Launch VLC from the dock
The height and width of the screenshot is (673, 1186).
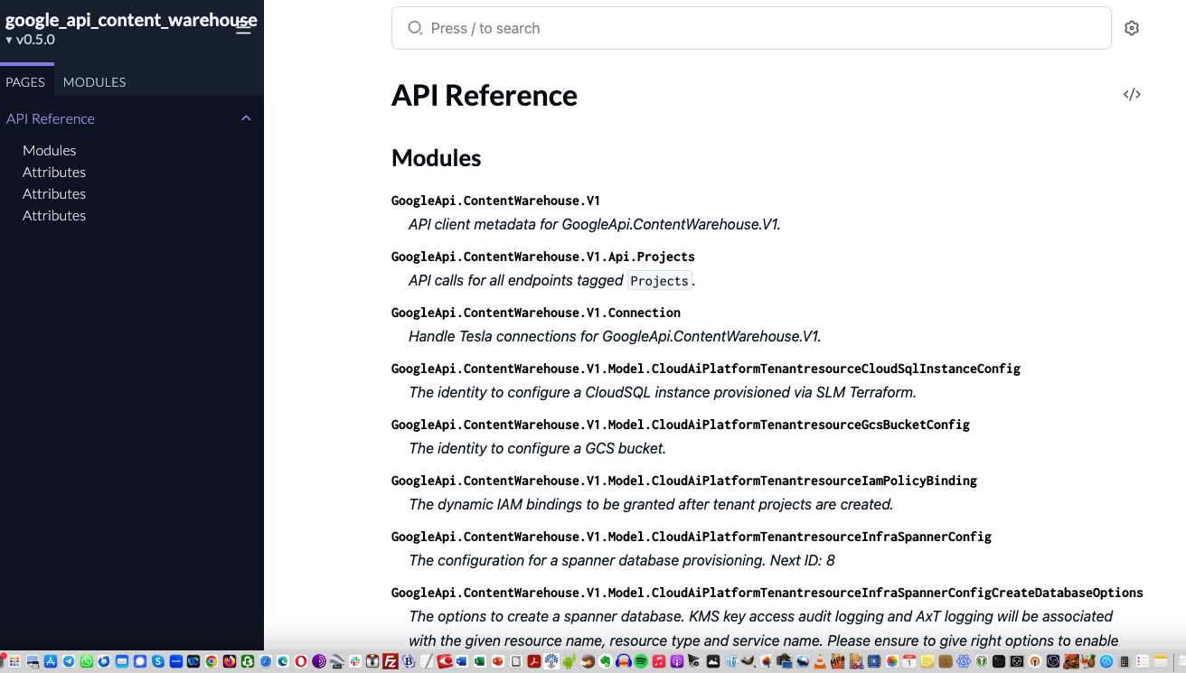coord(819,661)
